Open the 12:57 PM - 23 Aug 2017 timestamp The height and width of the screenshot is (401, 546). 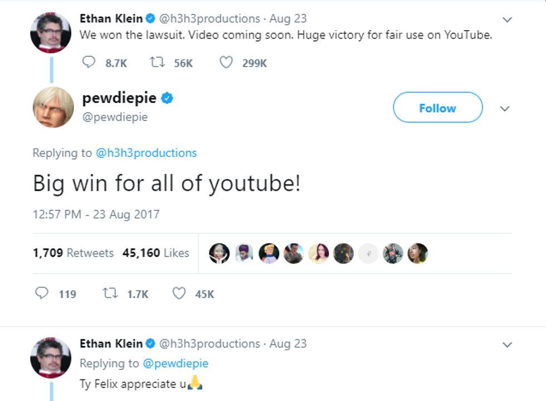96,214
